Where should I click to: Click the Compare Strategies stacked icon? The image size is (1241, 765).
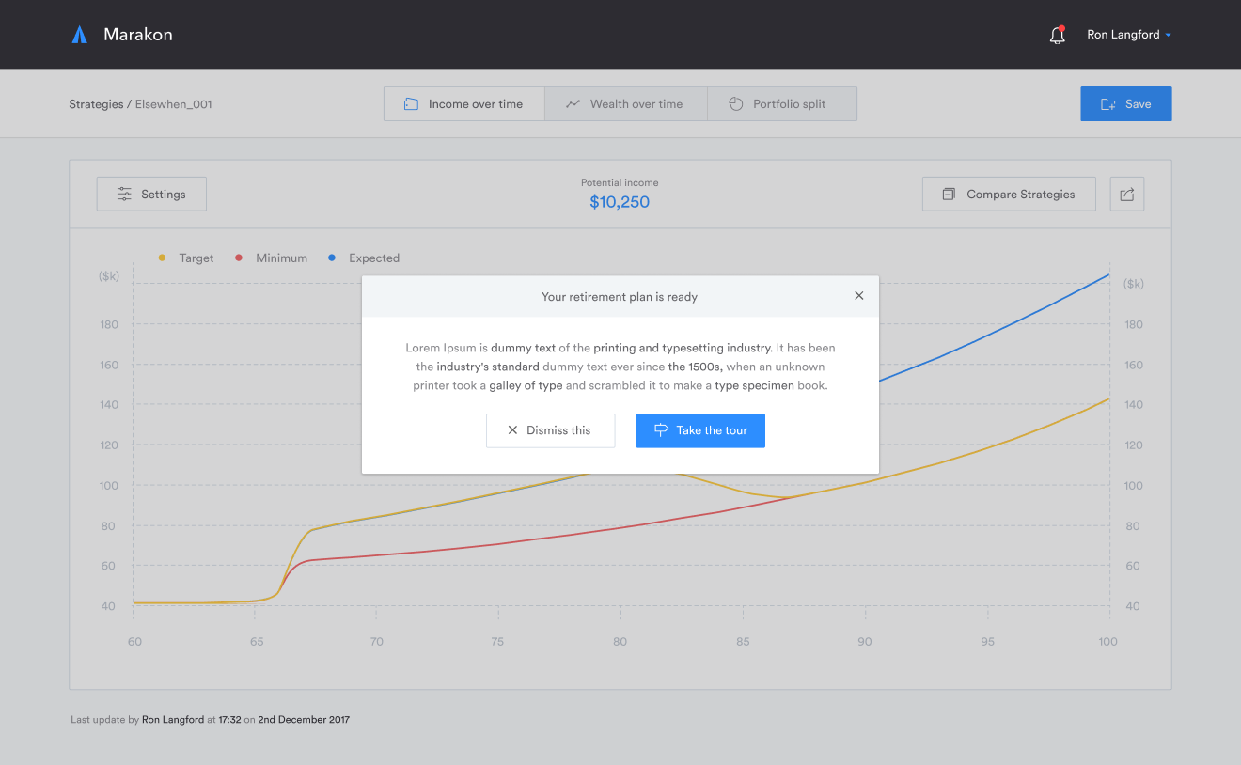pos(948,195)
